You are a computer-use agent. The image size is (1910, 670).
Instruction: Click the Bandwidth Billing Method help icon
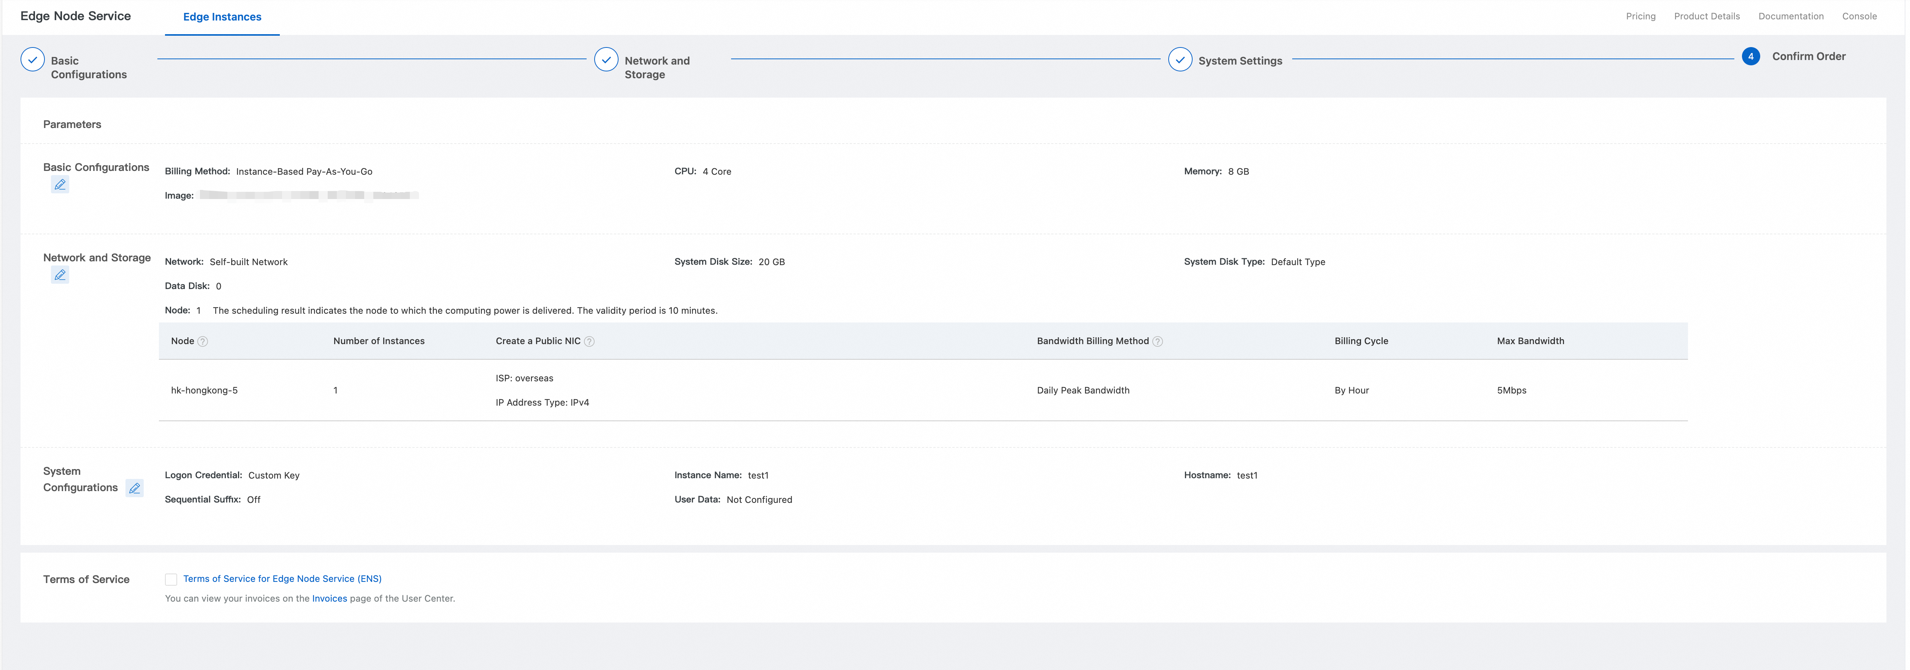(1157, 342)
